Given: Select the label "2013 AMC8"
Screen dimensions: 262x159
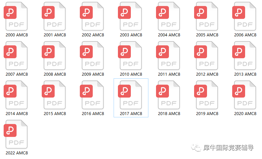Looking at the screenshot, I should (245, 74).
